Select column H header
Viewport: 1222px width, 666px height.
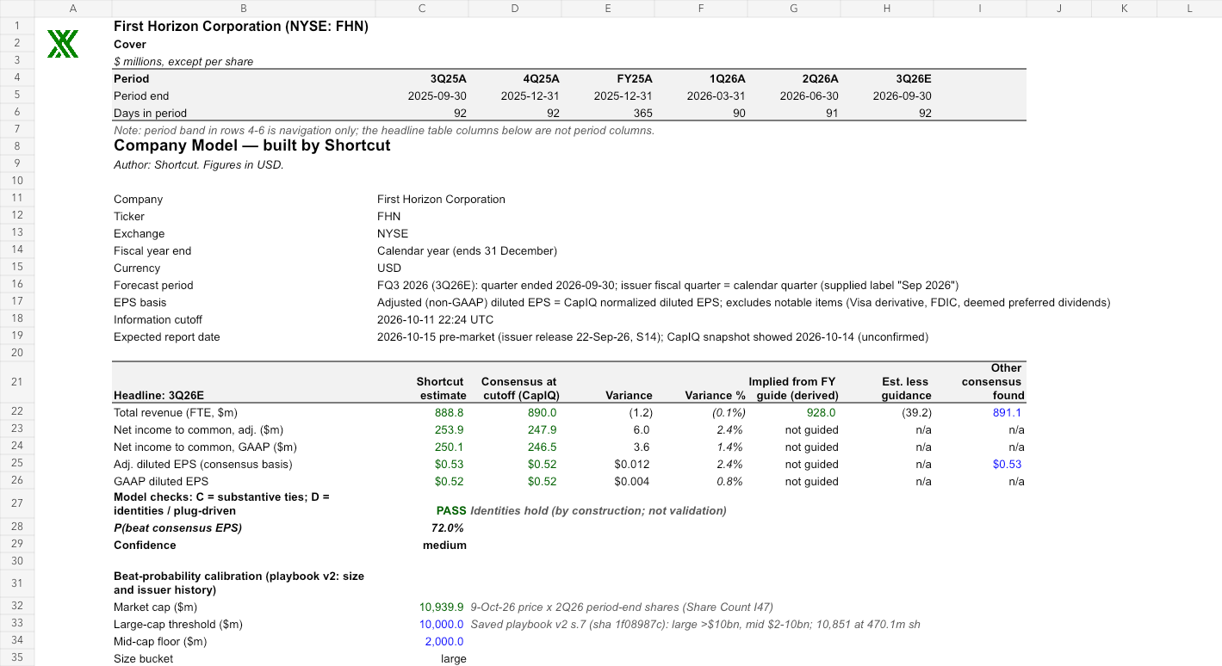pos(886,9)
